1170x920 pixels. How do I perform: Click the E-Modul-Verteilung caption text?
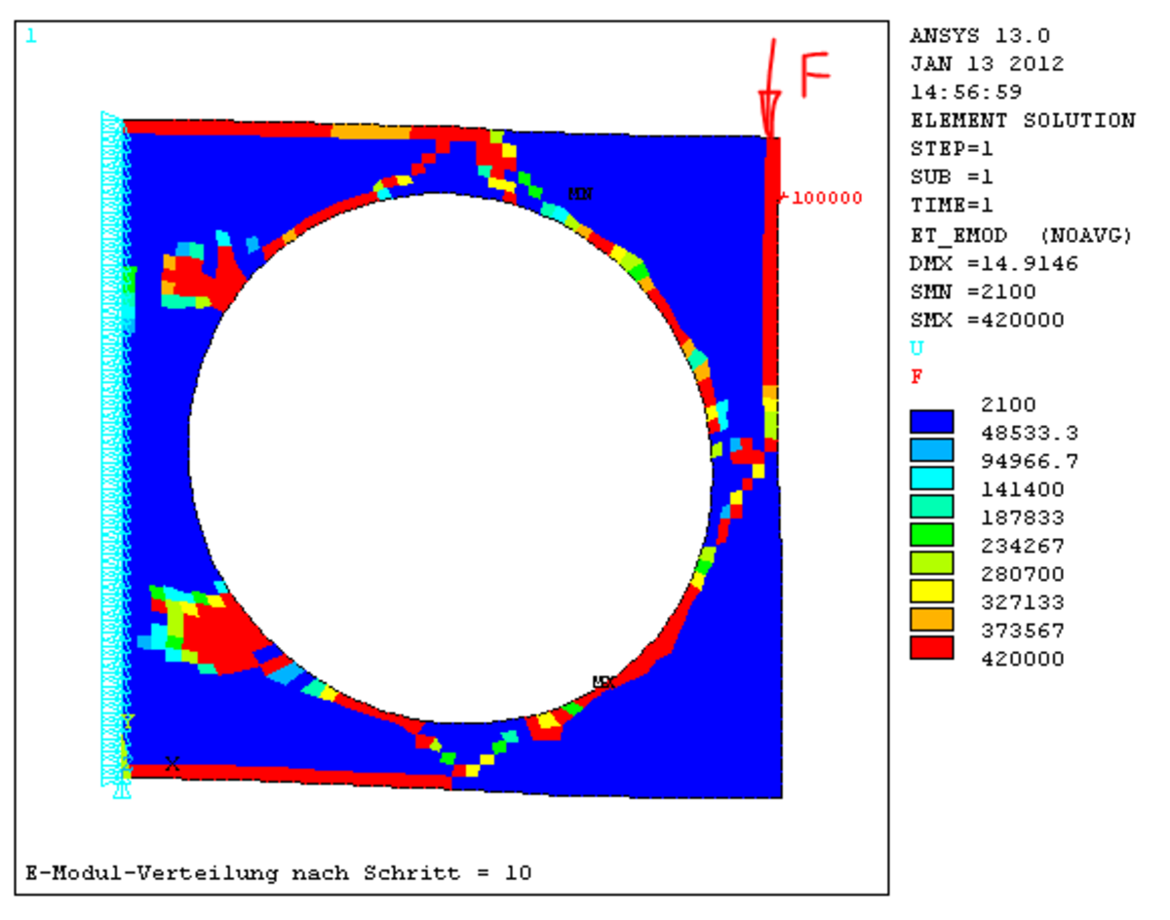coord(276,872)
